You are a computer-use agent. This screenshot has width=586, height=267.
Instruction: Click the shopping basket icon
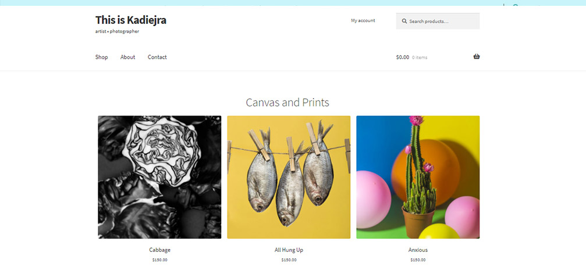pos(477,57)
